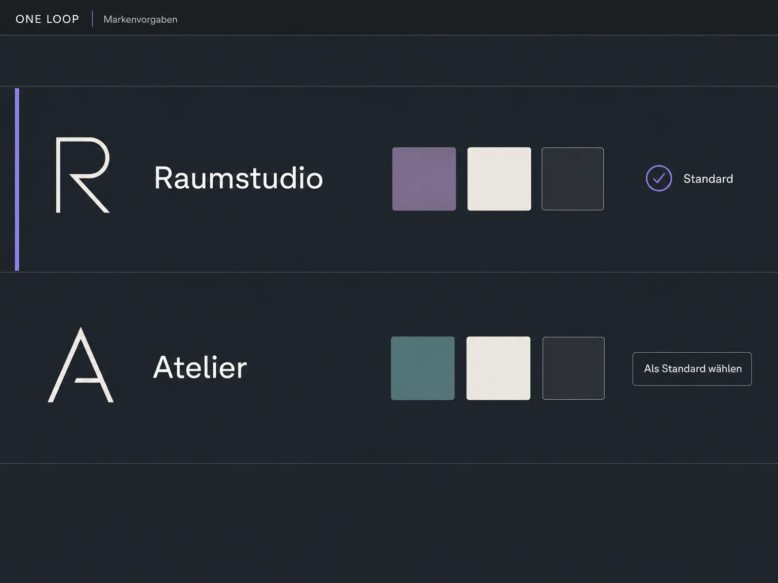The width and height of the screenshot is (778, 583).
Task: Select the Atelier brand name
Action: point(200,367)
